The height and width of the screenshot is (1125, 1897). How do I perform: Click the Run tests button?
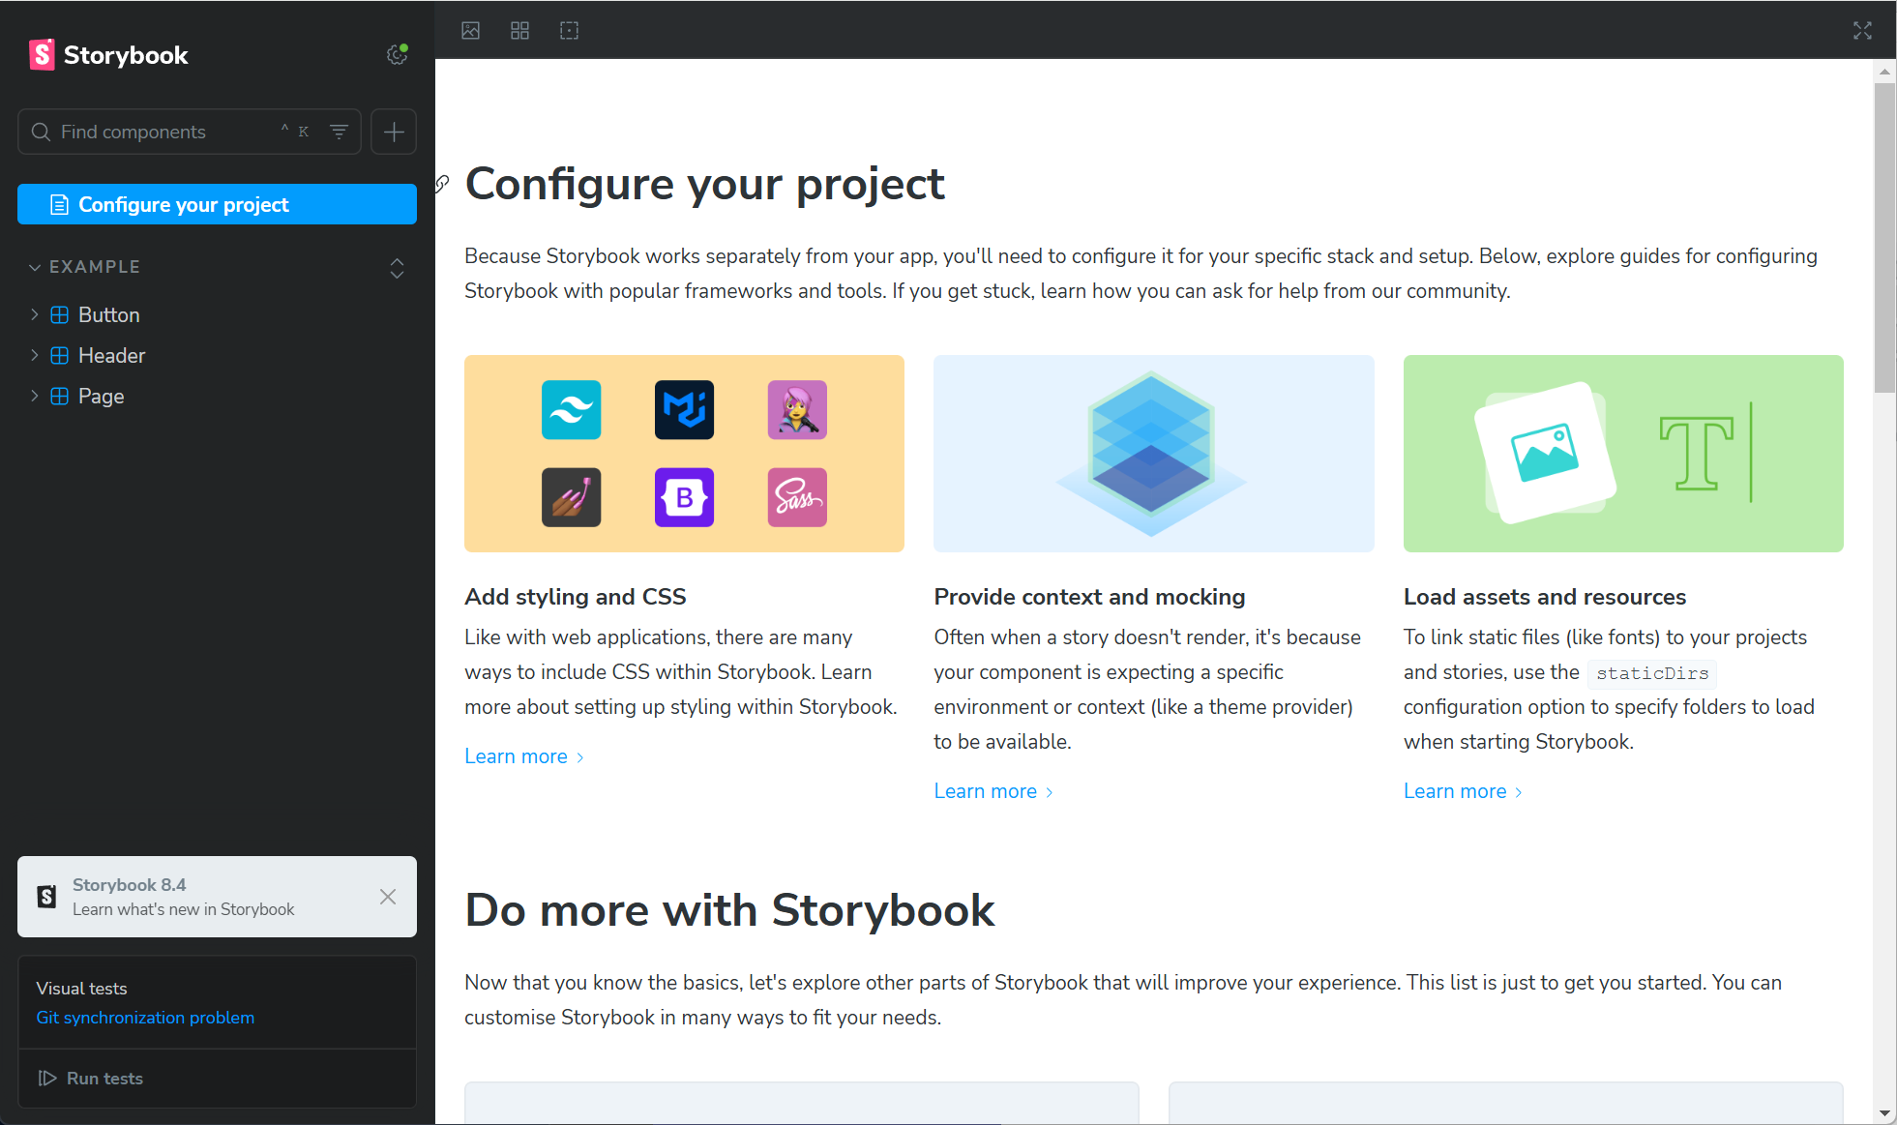(x=91, y=1078)
